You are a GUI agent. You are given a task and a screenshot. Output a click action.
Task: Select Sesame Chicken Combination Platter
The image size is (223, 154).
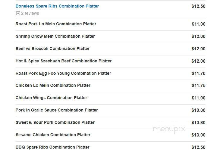tap(53, 135)
